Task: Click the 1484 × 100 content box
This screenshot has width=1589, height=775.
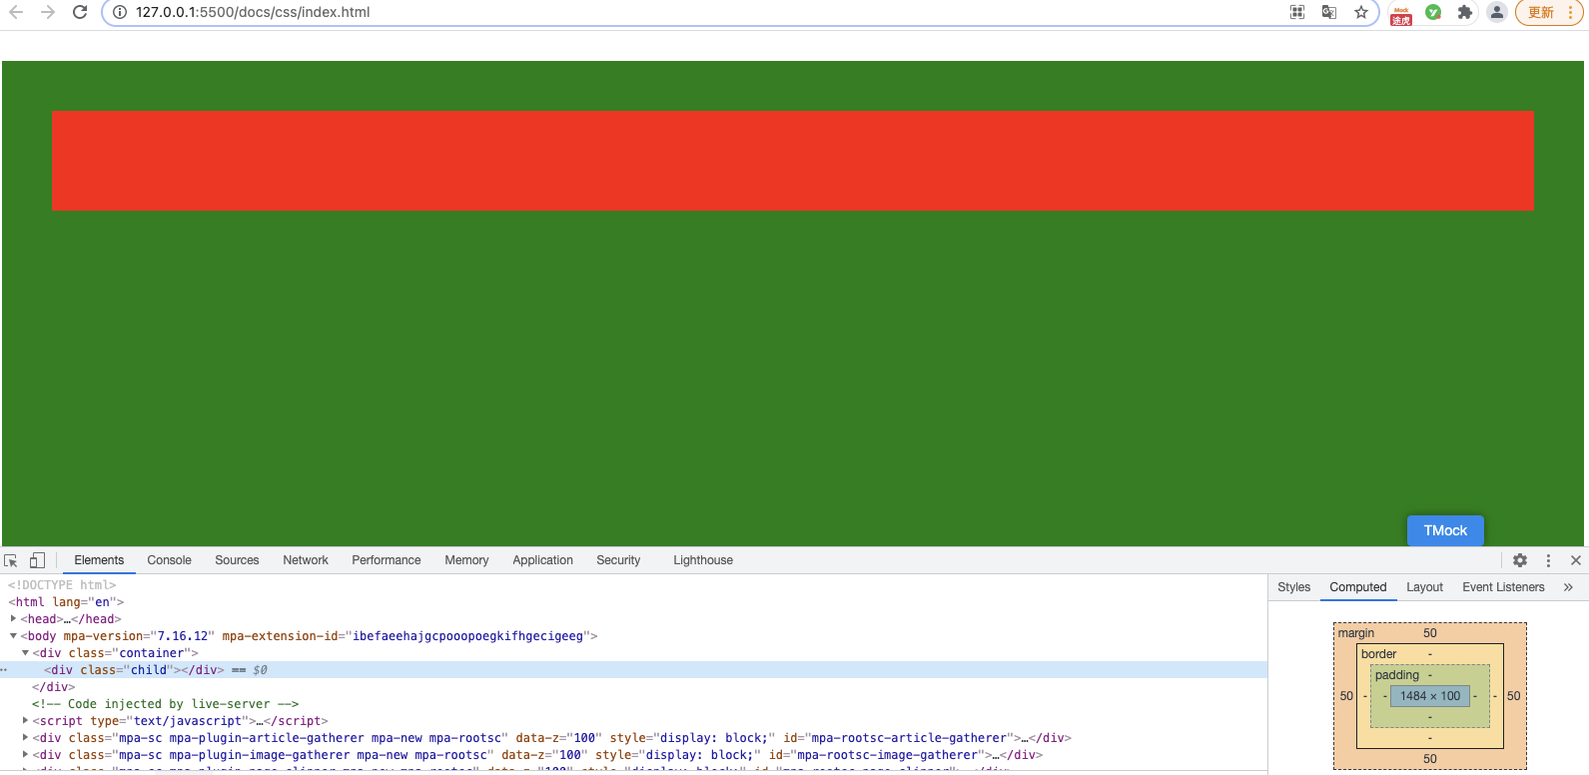Action: pyautogui.click(x=1429, y=696)
